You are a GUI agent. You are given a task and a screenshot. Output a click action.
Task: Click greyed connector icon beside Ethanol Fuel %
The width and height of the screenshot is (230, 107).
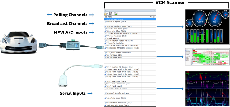[106, 89]
